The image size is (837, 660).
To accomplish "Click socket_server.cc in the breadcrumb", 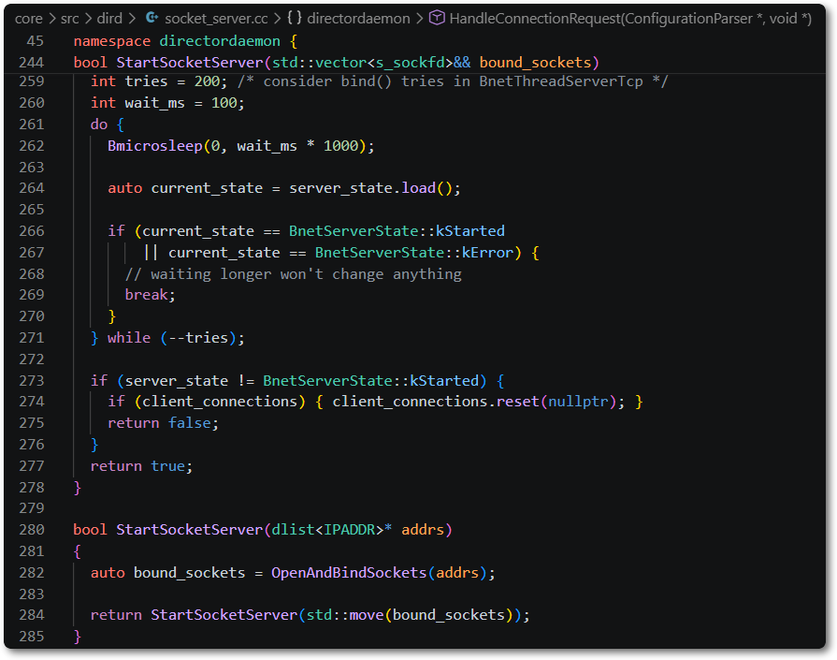I will point(216,19).
